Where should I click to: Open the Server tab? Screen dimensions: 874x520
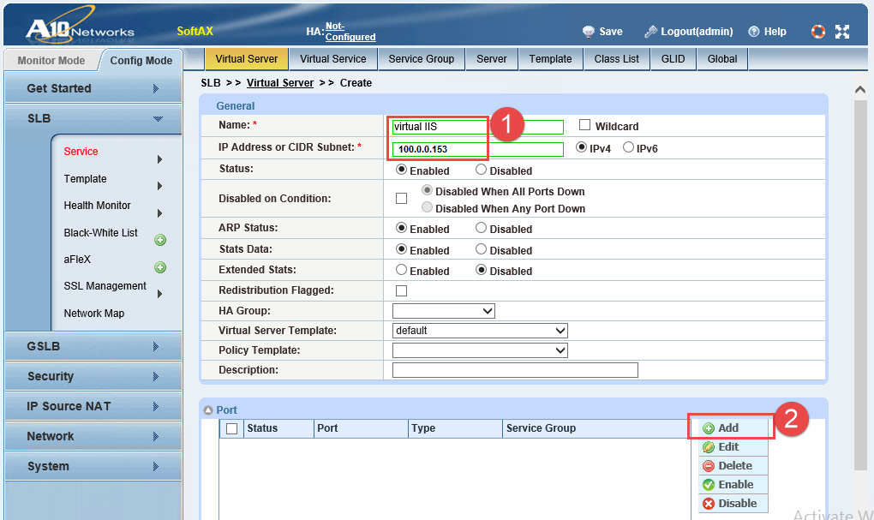492,59
